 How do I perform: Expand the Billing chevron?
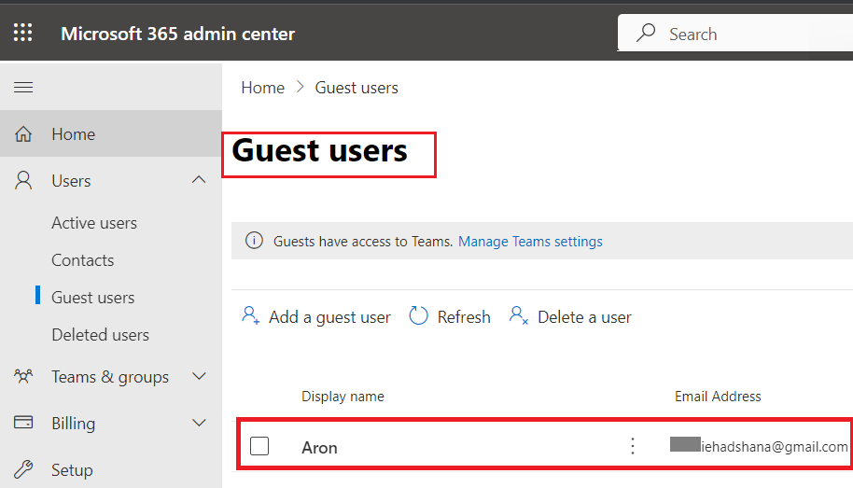point(199,423)
